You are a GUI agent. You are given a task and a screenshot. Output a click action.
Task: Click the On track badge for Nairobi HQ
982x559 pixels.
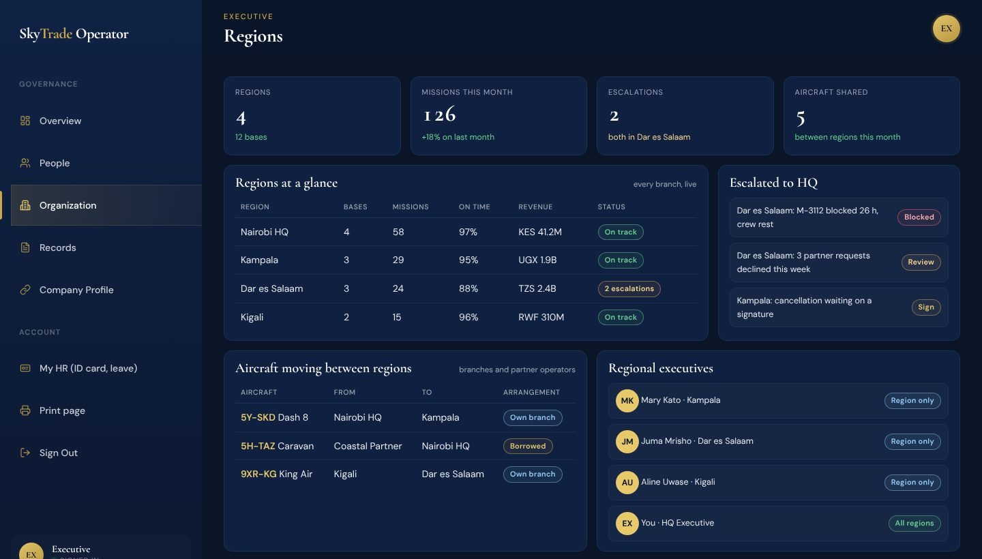[x=621, y=232]
